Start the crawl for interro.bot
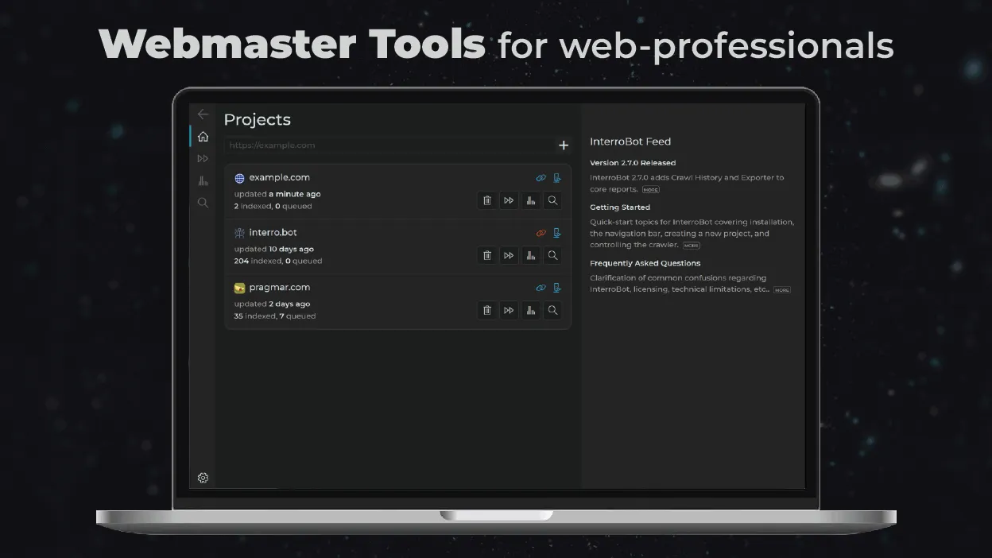The image size is (992, 558). point(509,255)
